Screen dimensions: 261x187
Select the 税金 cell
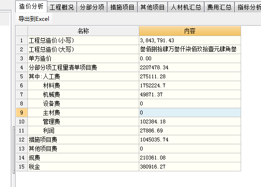[83, 167]
